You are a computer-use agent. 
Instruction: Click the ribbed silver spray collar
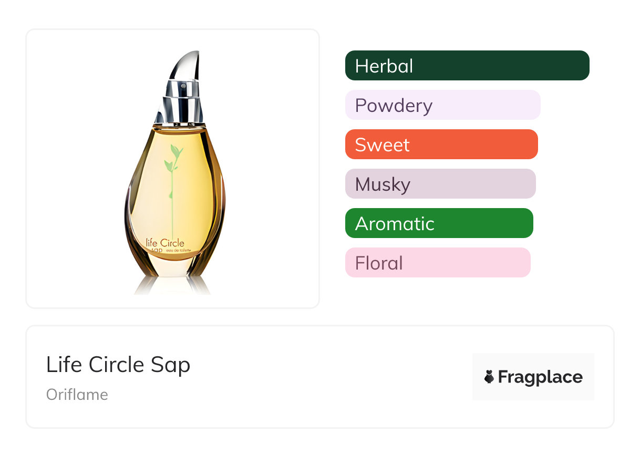[182, 102]
